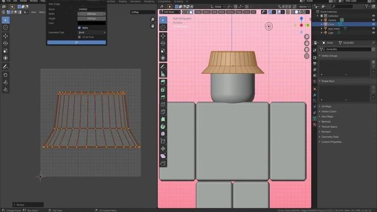This screenshot has height=212, width=377.
Task: Select the Scale tool in UV editor toolbar
Action: [x=5, y=51]
